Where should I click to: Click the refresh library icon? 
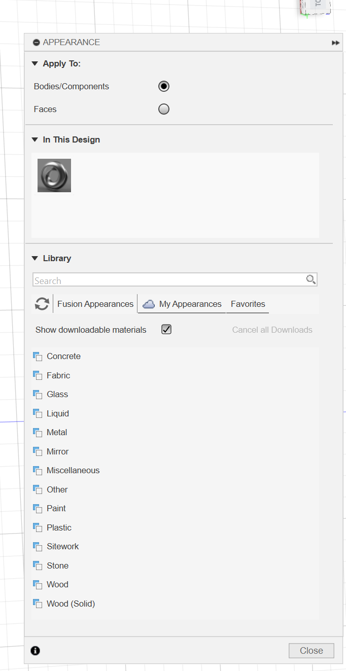pyautogui.click(x=42, y=304)
